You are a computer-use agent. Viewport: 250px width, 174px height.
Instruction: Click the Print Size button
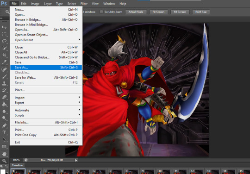click(x=201, y=12)
